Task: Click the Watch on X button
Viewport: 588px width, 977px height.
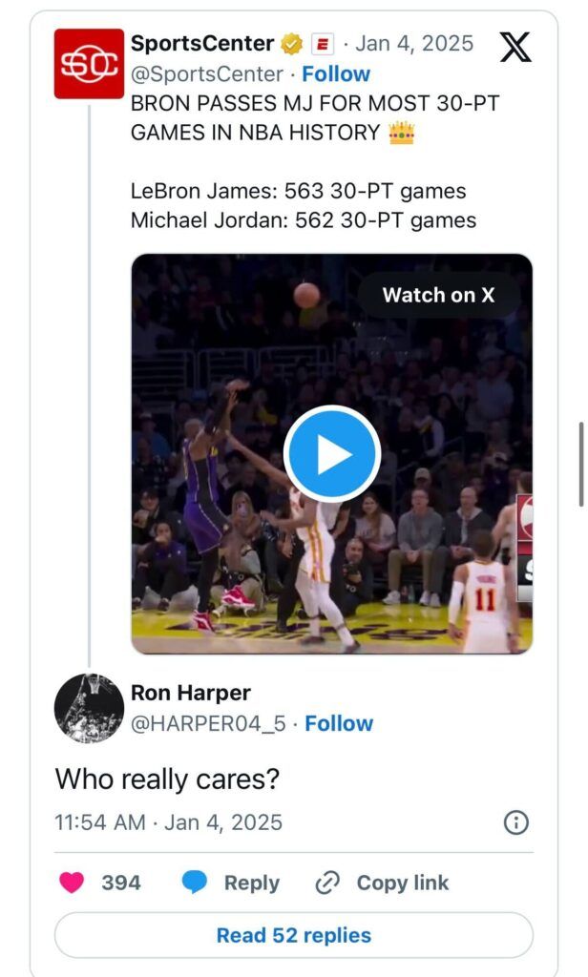Action: (439, 295)
